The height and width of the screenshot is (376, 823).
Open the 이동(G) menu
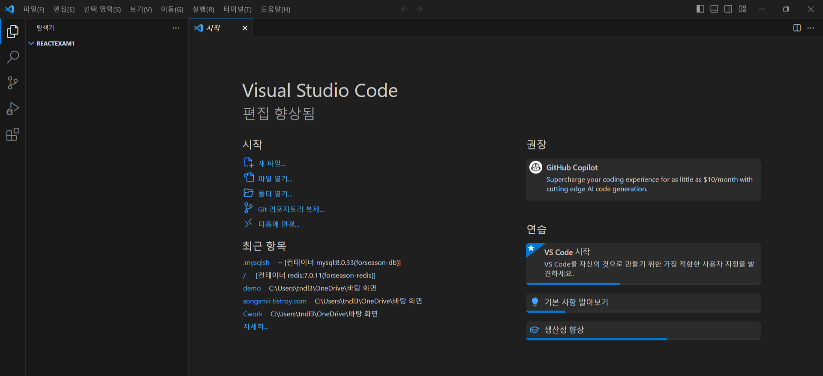[172, 9]
